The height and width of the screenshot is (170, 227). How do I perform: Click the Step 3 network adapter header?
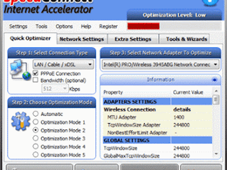[x=161, y=53]
